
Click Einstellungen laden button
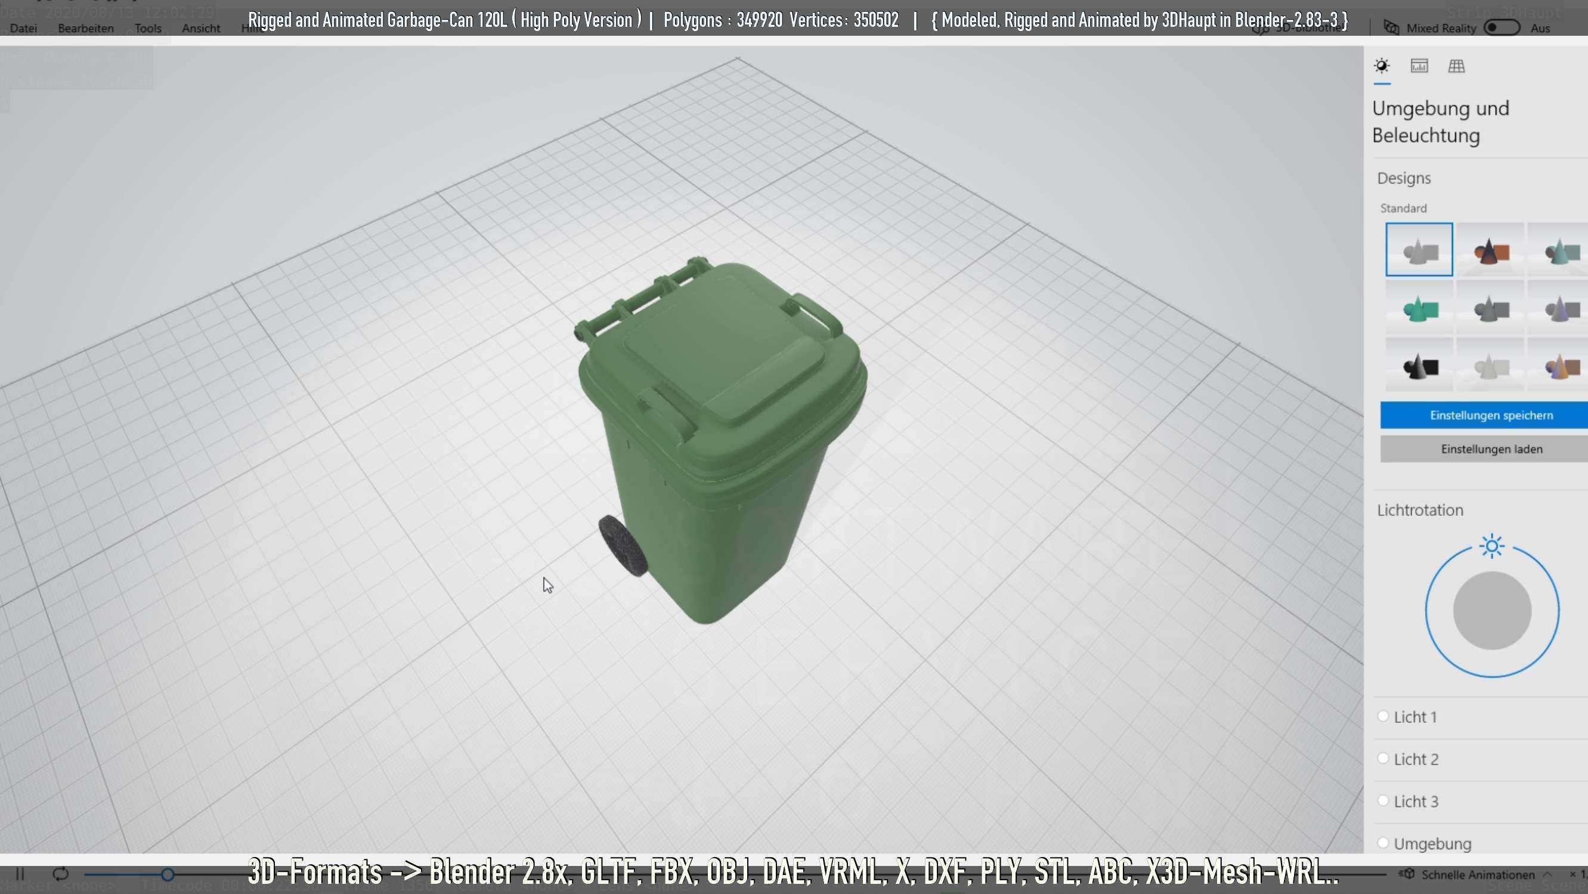[x=1484, y=449]
